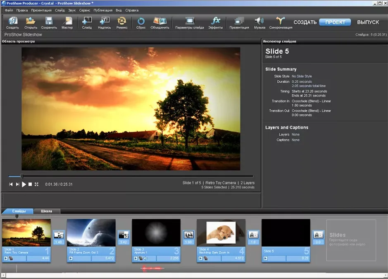The width and height of the screenshot is (388, 279).
Task: Open the Сервис menu
Action: coord(85,10)
